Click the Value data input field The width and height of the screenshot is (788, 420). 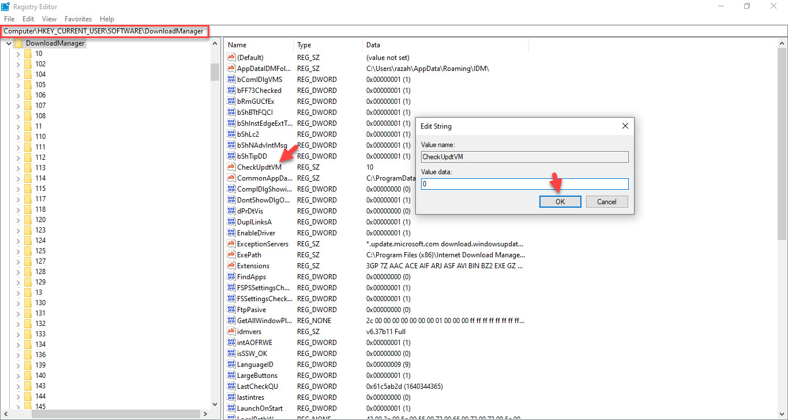click(524, 184)
